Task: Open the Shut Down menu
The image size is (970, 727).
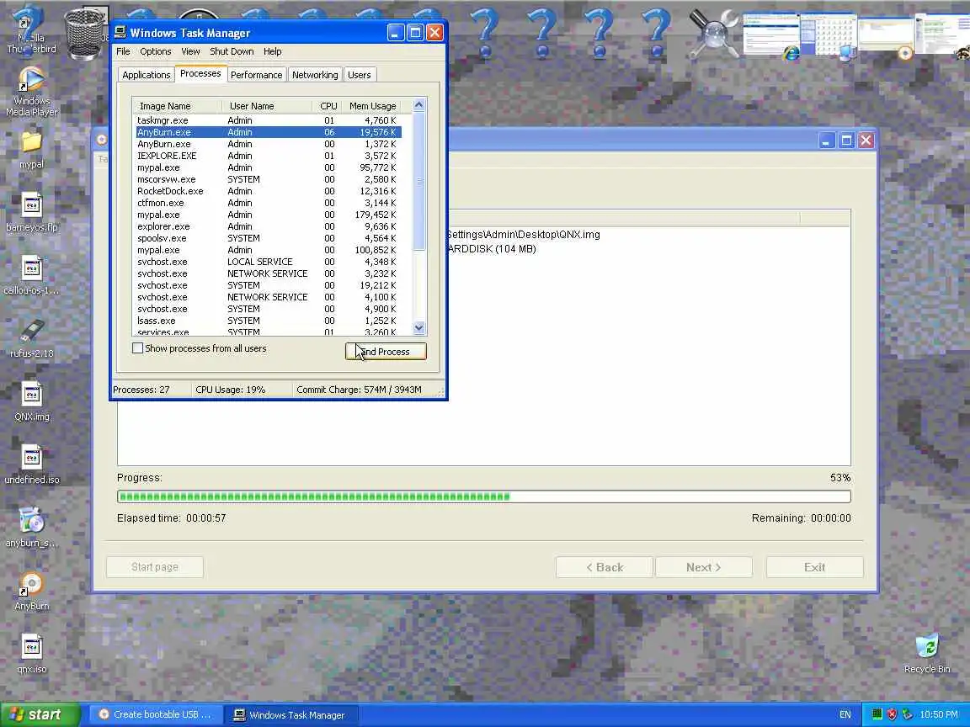Action: click(x=232, y=51)
